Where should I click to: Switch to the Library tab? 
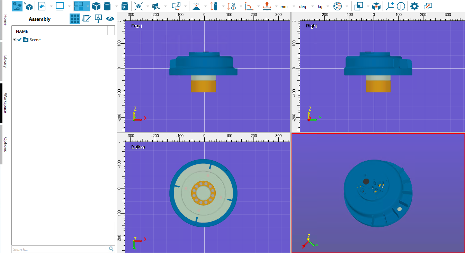point(6,61)
